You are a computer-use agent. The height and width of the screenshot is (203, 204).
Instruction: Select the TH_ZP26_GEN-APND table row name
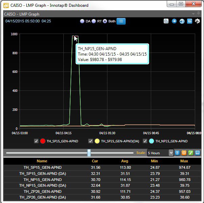[x=43, y=191]
